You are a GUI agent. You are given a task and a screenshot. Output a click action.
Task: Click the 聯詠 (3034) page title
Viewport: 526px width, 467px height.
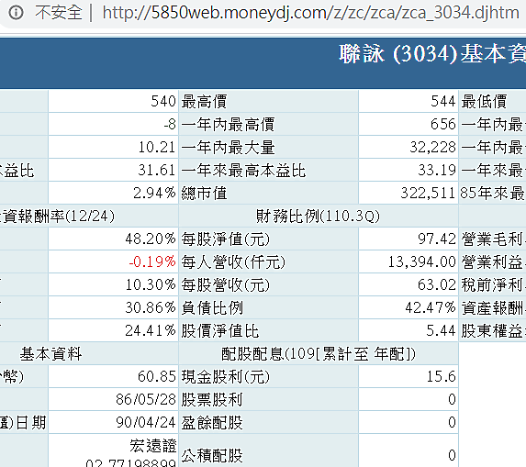[x=432, y=53]
